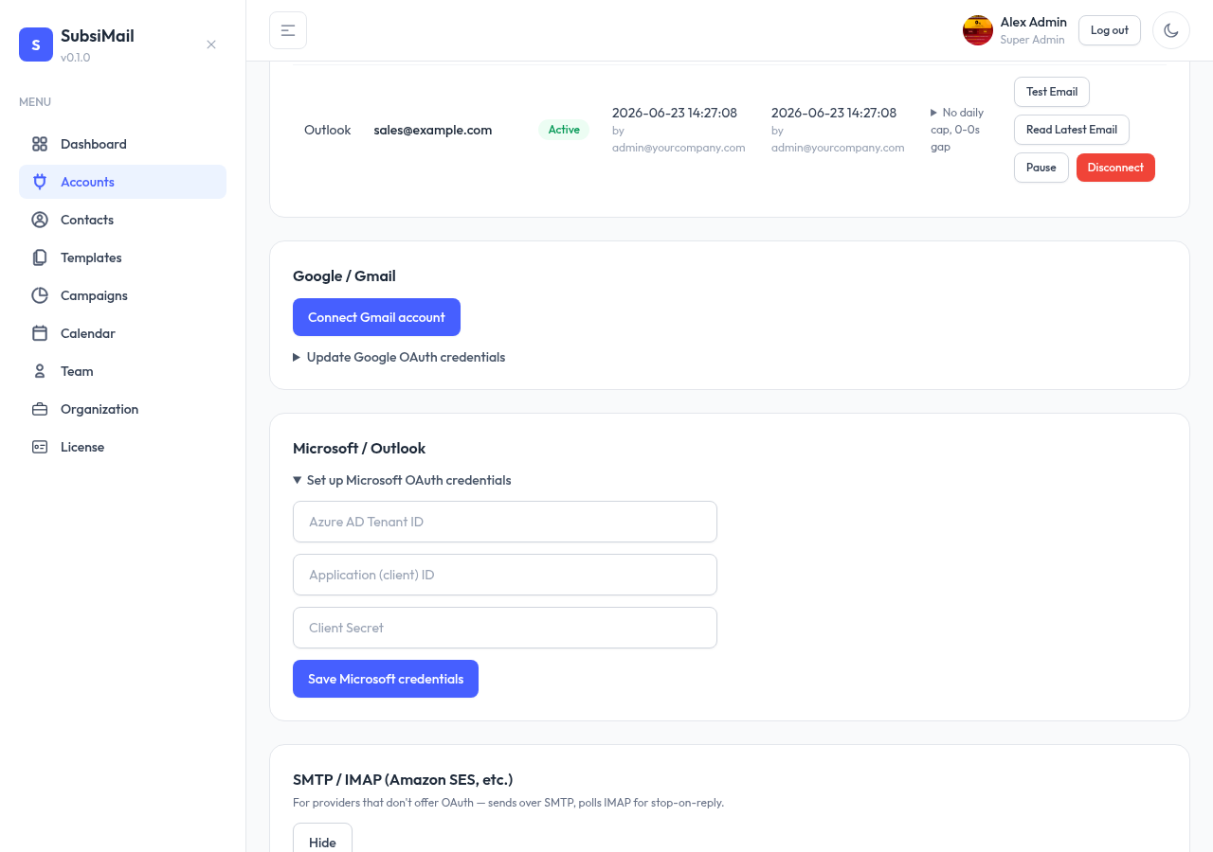Viewport: 1213px width, 852px height.
Task: Click into the Client Secret field
Action: pyautogui.click(x=505, y=628)
